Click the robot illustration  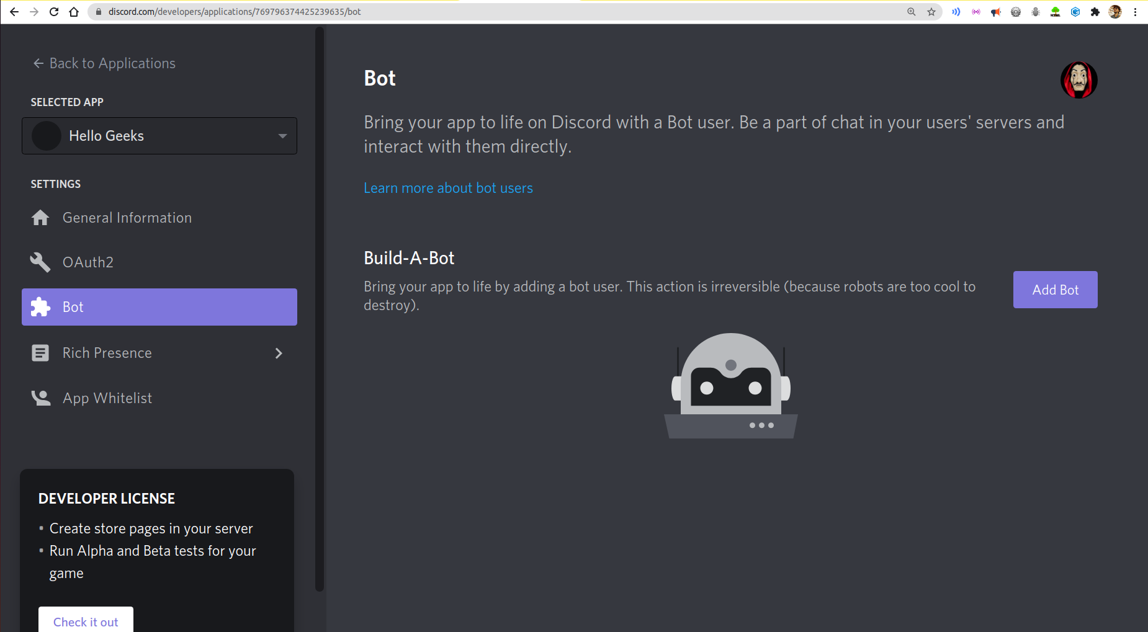pyautogui.click(x=731, y=386)
